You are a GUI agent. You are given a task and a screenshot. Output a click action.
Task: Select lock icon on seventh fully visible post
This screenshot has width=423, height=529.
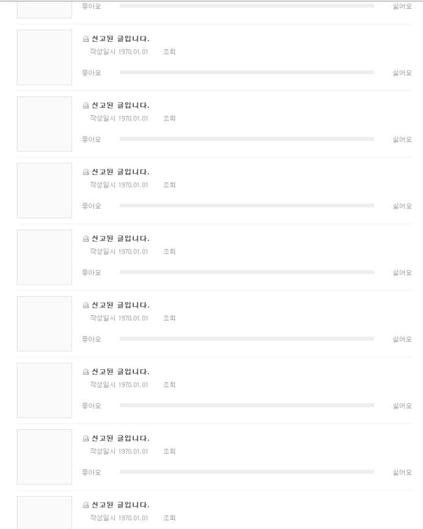point(86,439)
